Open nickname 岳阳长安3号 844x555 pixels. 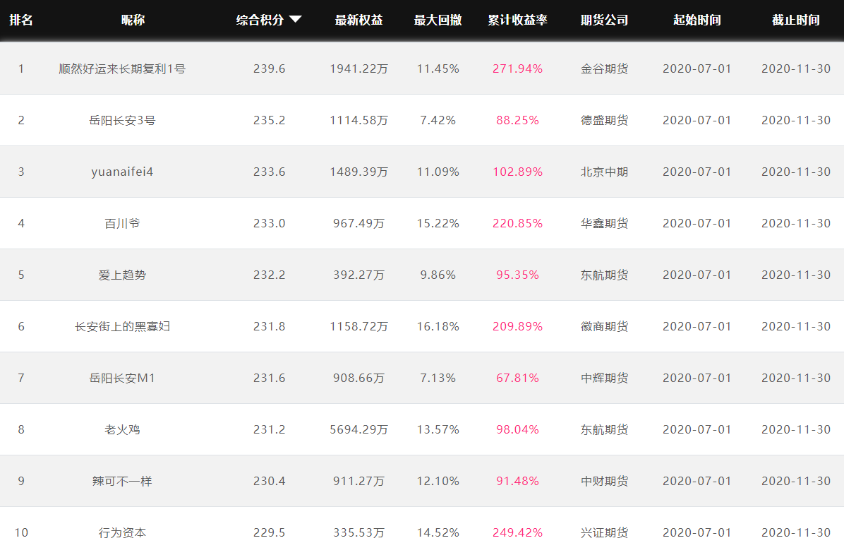pyautogui.click(x=122, y=120)
